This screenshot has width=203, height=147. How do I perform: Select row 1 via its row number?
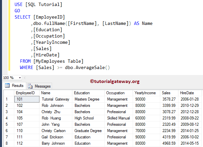pos(7,99)
